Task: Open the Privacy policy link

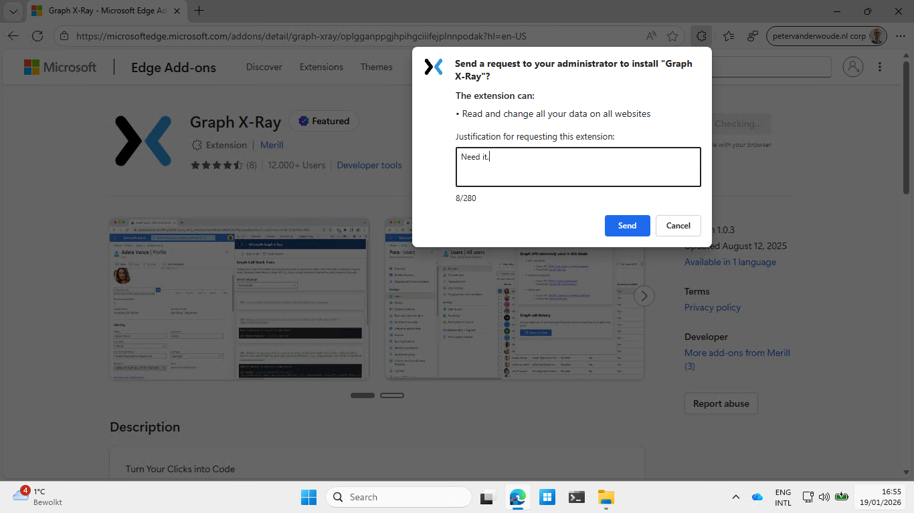Action: [x=712, y=307]
